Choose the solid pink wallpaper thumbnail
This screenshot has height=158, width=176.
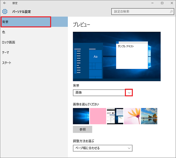pos(98,116)
